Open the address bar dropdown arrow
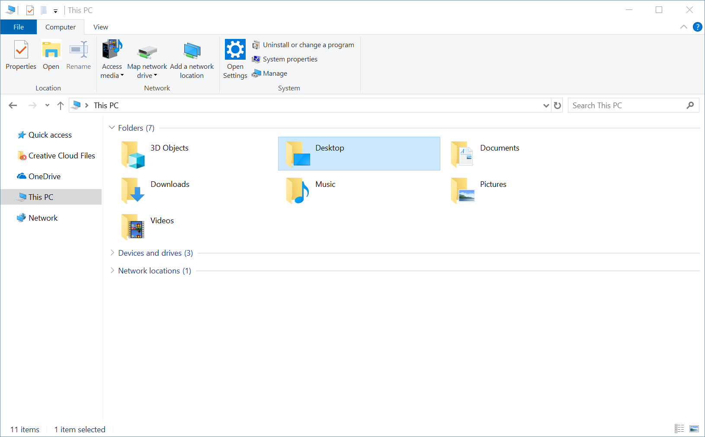This screenshot has height=437, width=705. pyautogui.click(x=545, y=105)
